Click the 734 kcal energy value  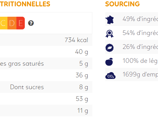[77, 40]
